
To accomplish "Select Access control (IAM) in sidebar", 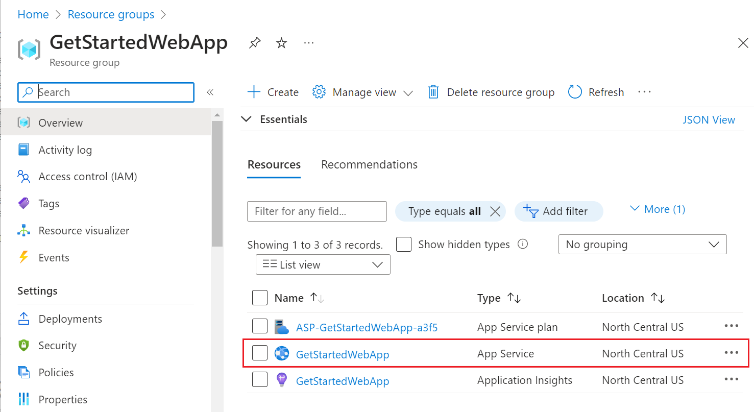I will click(x=88, y=176).
